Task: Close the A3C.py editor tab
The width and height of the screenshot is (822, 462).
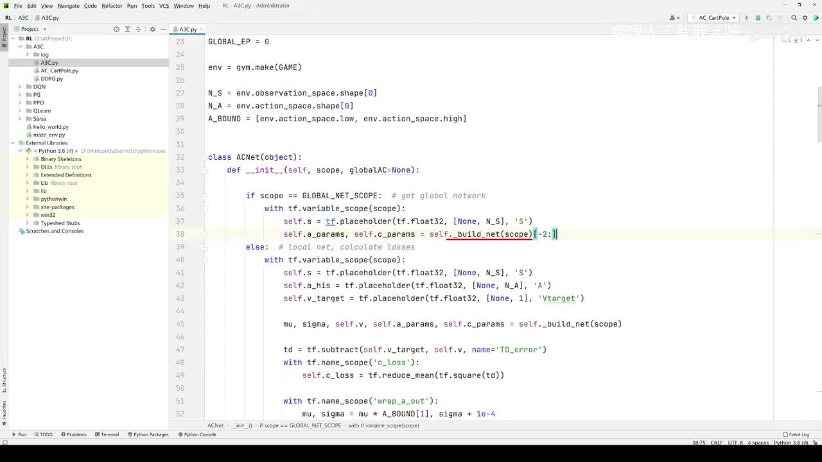Action: (x=201, y=30)
